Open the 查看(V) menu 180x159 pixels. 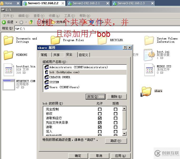pos(39,16)
